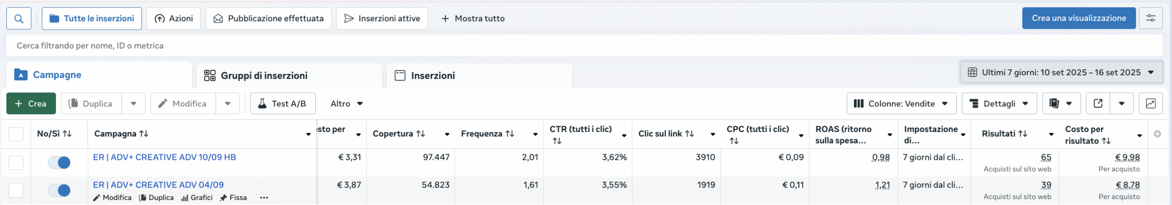The image size is (1172, 205).
Task: Click the three-dots more options icon
Action: [264, 198]
